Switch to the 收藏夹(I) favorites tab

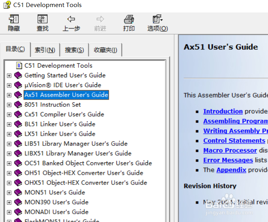[105, 50]
